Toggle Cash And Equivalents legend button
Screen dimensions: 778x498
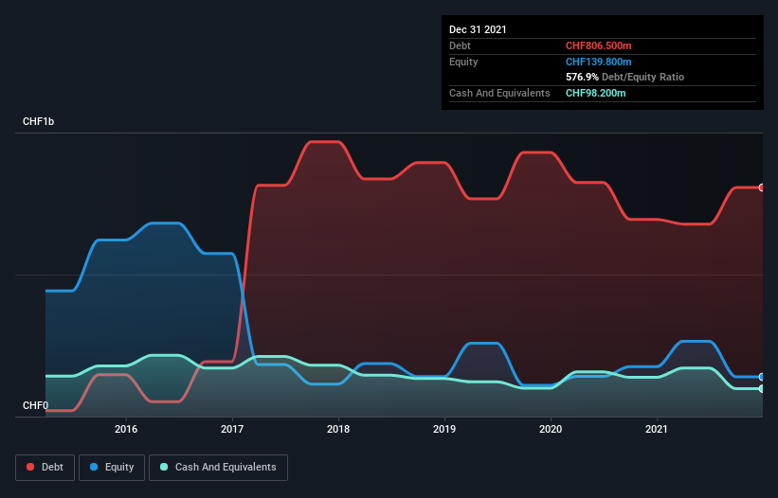point(218,468)
